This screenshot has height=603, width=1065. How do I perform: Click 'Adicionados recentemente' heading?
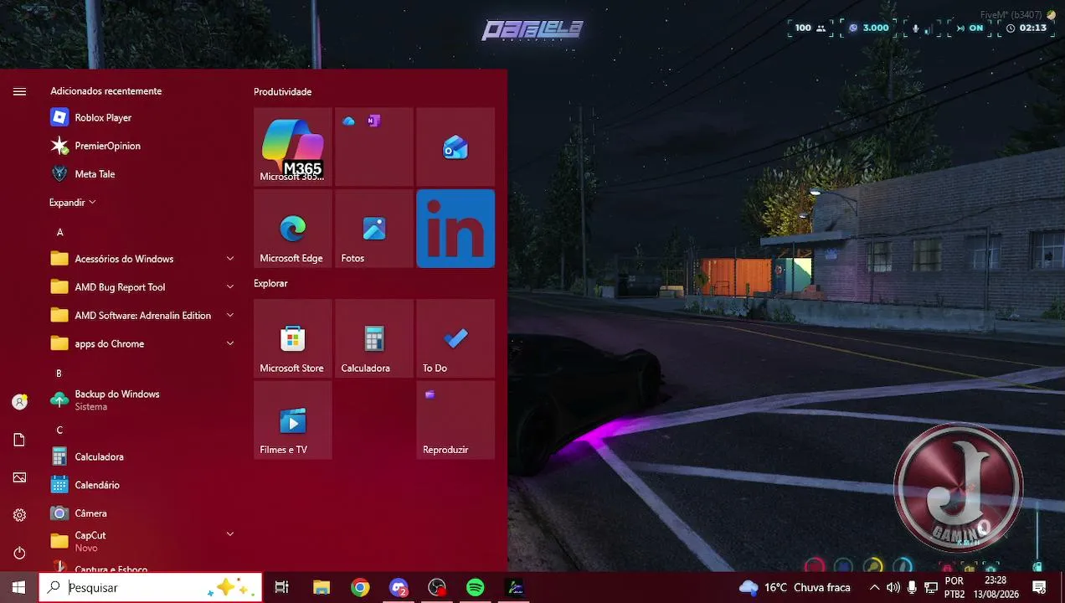click(106, 91)
